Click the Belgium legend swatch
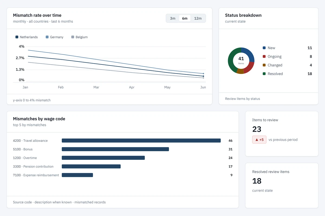 click(x=73, y=37)
